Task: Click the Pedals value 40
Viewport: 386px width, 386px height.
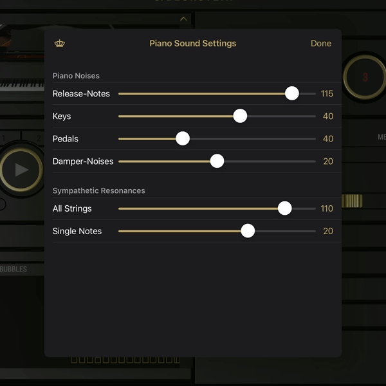Action: (x=328, y=138)
